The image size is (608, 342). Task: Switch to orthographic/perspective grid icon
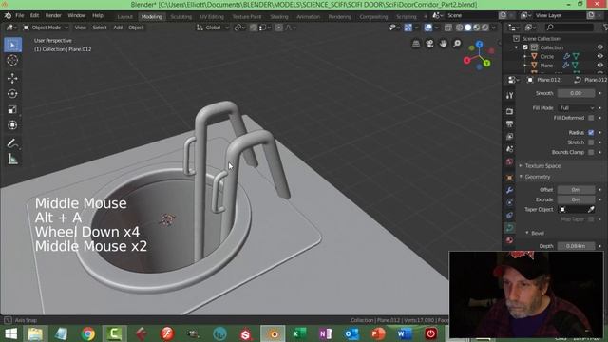coord(416,44)
